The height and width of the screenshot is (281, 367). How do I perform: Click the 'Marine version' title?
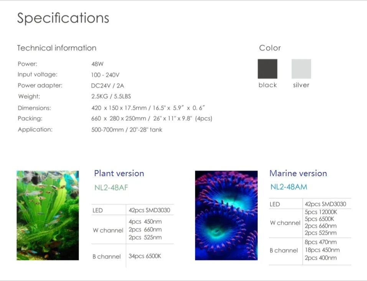pyautogui.click(x=298, y=173)
